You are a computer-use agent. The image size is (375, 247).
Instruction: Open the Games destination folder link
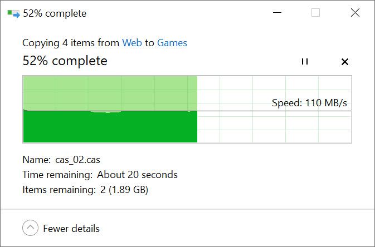172,43
